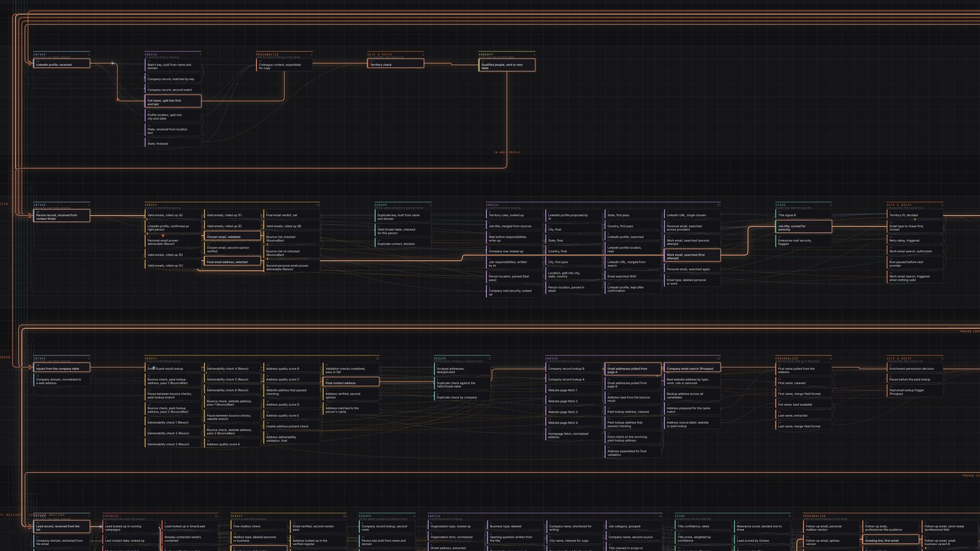This screenshot has width=980, height=551.
Task: Open 'Full name, split into first and last' node
Action: coord(173,101)
